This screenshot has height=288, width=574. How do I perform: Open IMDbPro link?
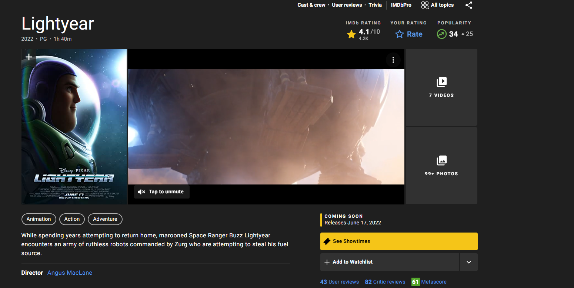(x=401, y=5)
